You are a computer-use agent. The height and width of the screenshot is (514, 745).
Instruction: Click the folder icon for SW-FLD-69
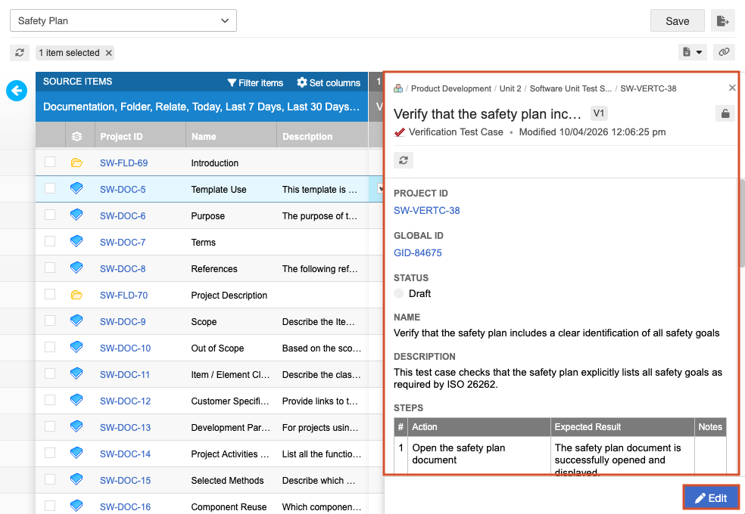coord(76,163)
